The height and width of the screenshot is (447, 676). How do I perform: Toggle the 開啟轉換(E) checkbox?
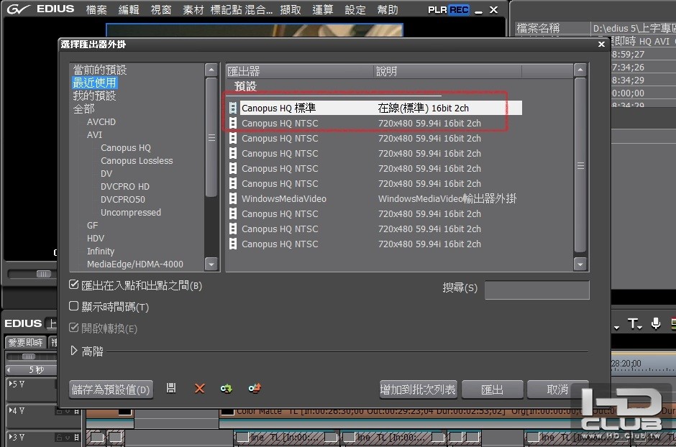[x=74, y=328]
